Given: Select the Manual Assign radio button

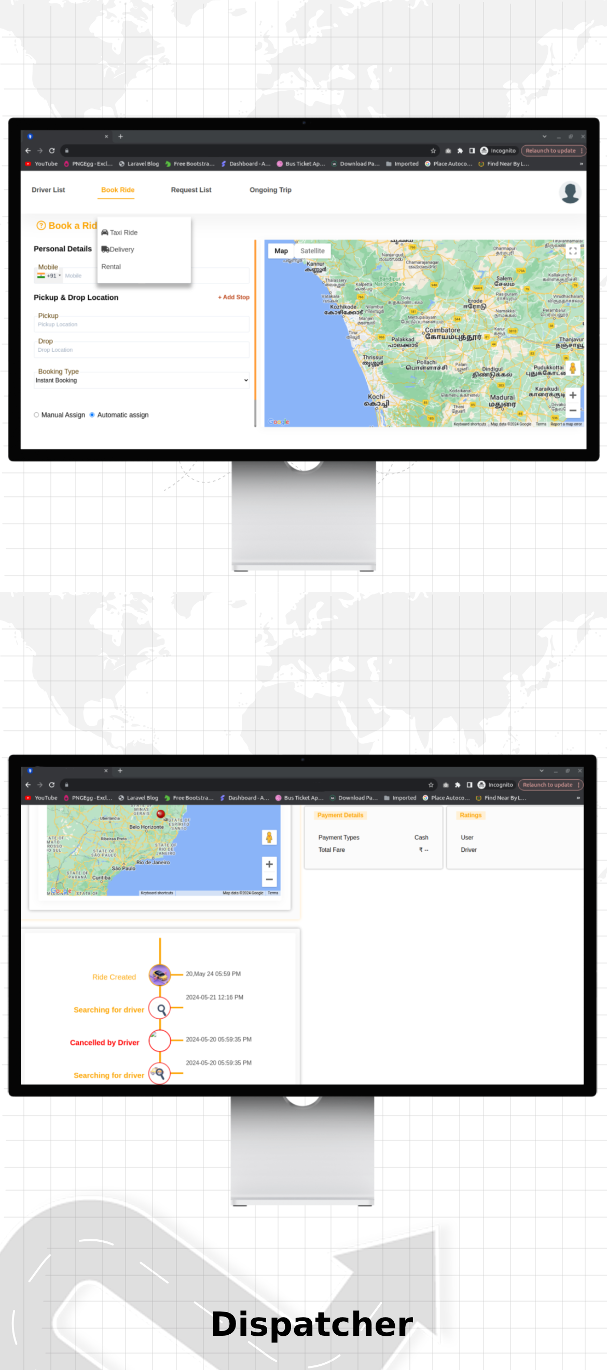Looking at the screenshot, I should pos(36,415).
